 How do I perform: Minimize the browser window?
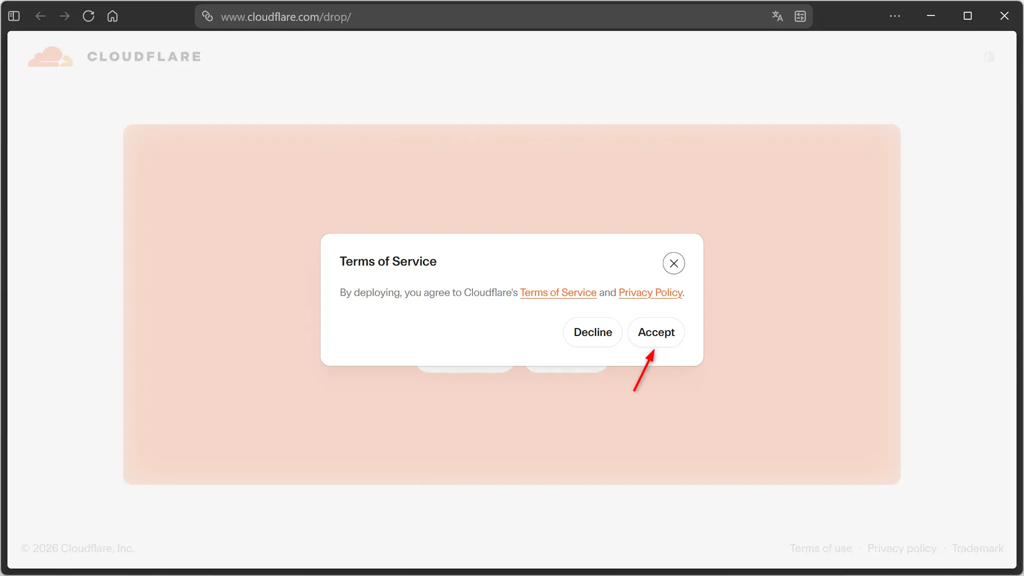point(931,16)
